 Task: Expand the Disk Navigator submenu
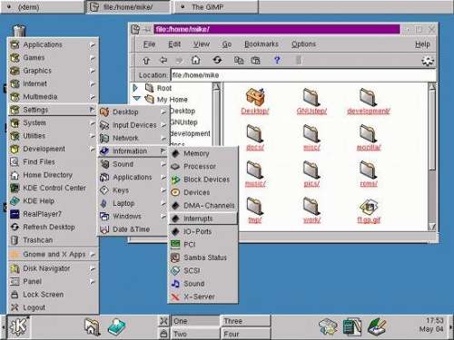tap(53, 268)
